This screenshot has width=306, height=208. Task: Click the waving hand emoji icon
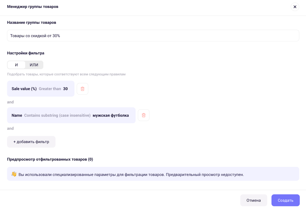coord(14,174)
